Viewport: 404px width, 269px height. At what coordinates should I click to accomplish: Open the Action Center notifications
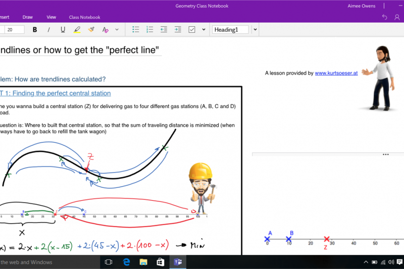click(399, 262)
